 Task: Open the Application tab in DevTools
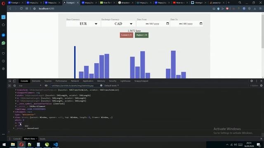tap(88, 81)
